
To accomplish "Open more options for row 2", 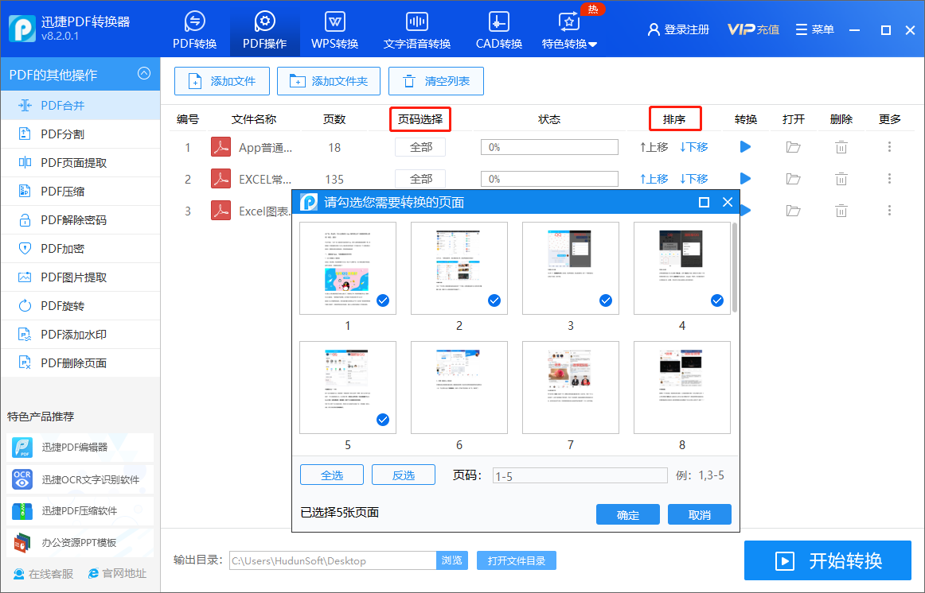I will pos(890,178).
